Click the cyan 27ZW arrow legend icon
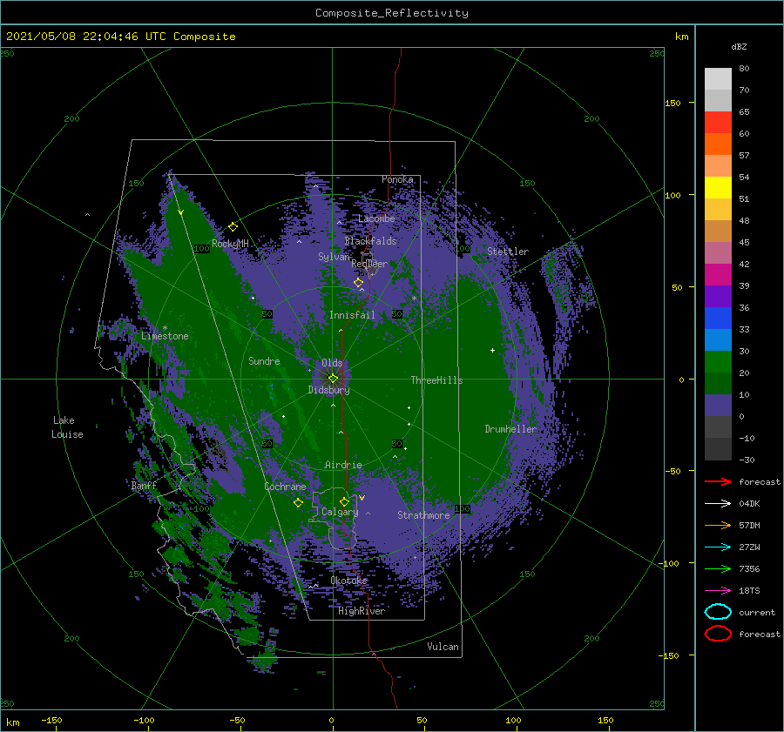 718,547
